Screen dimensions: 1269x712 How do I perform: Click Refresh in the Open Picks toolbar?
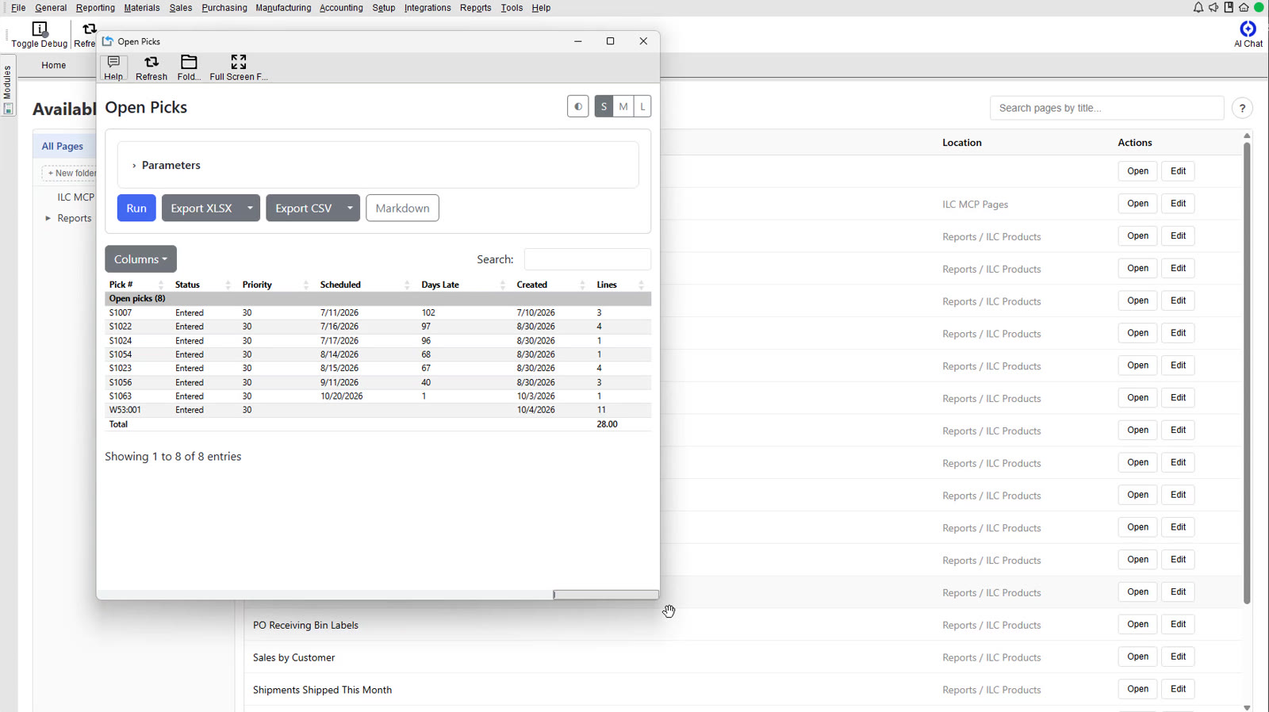151,67
